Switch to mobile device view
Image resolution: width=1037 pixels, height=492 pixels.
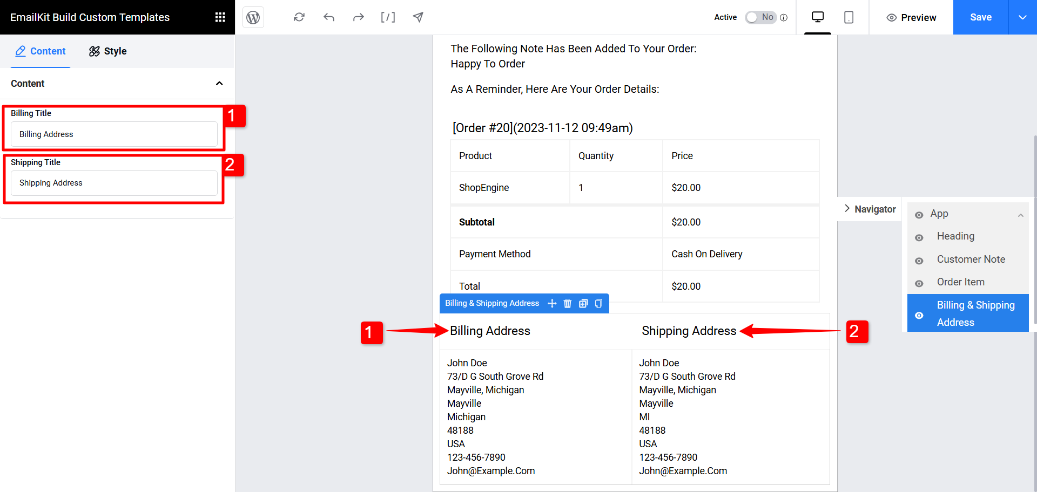tap(849, 17)
